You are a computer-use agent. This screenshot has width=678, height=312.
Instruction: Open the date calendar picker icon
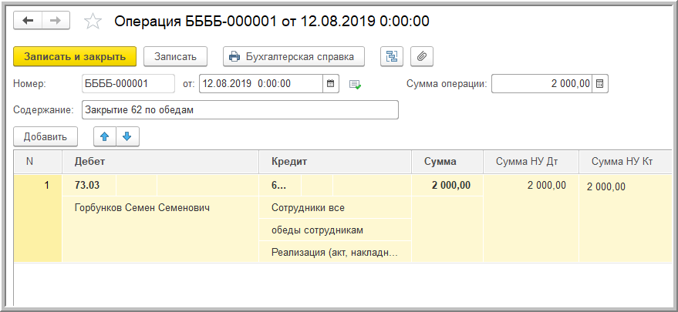[x=330, y=83]
